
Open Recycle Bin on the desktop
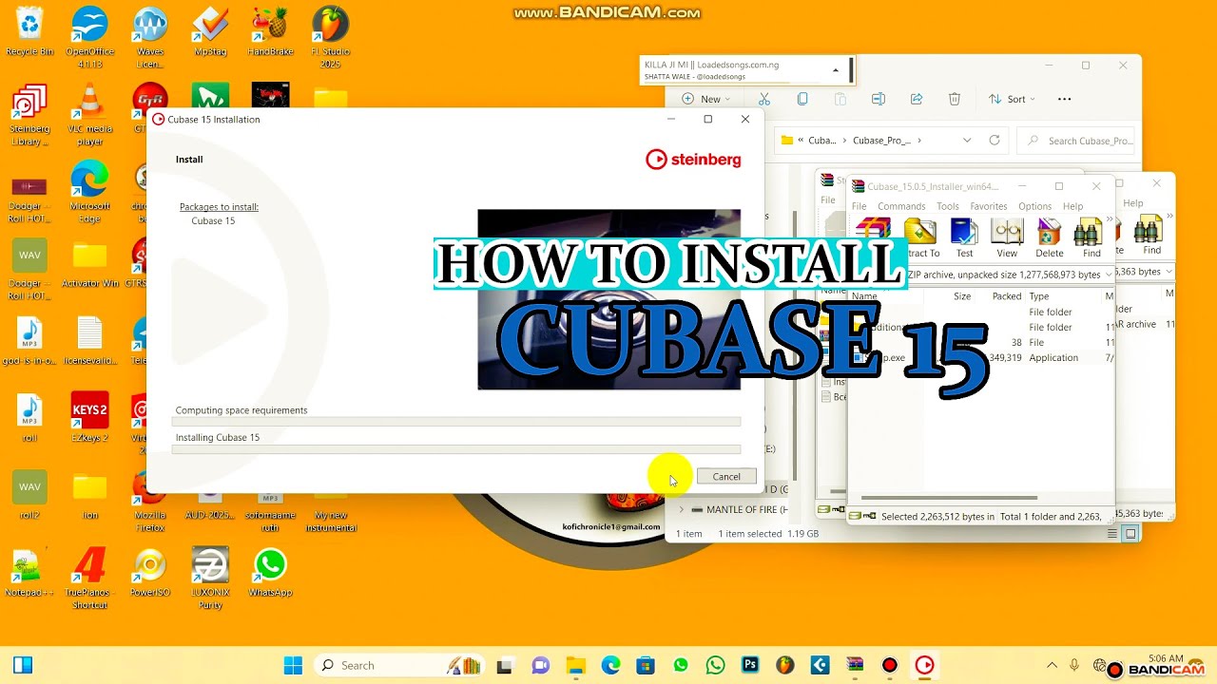tap(29, 31)
